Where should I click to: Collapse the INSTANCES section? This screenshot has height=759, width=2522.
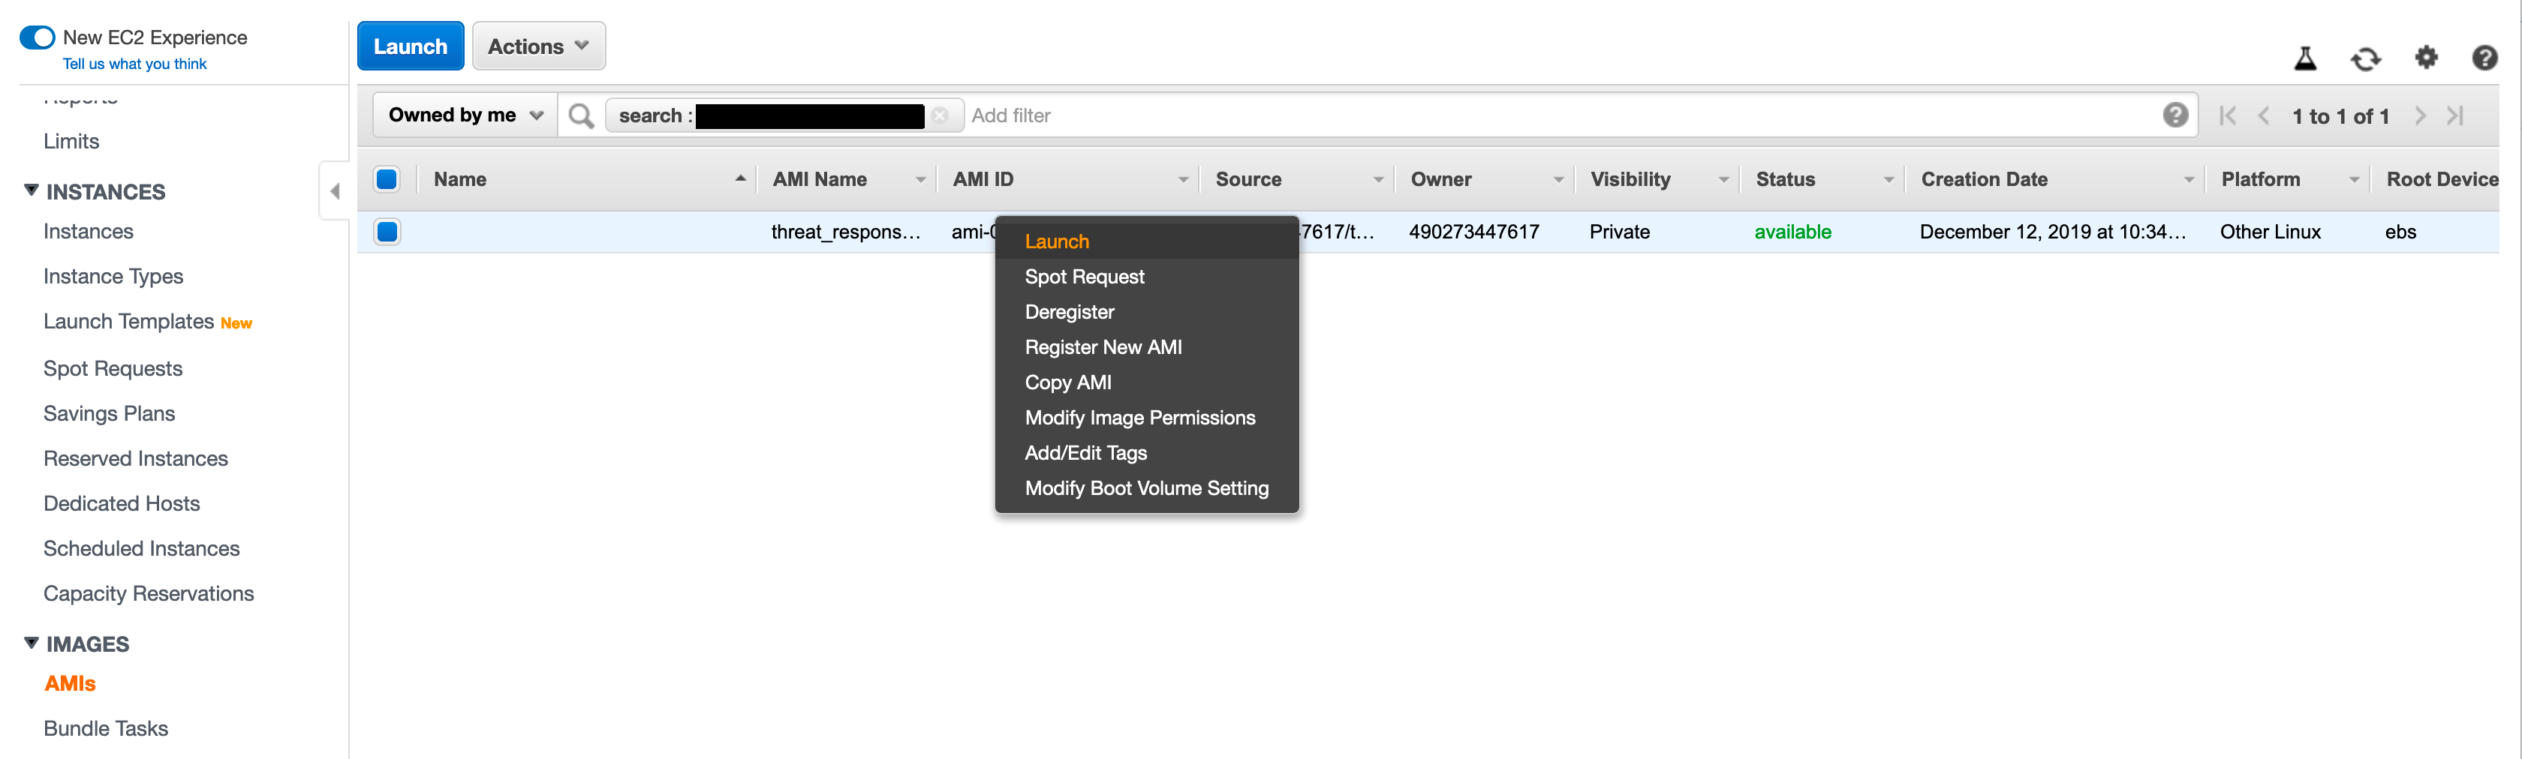[x=32, y=190]
